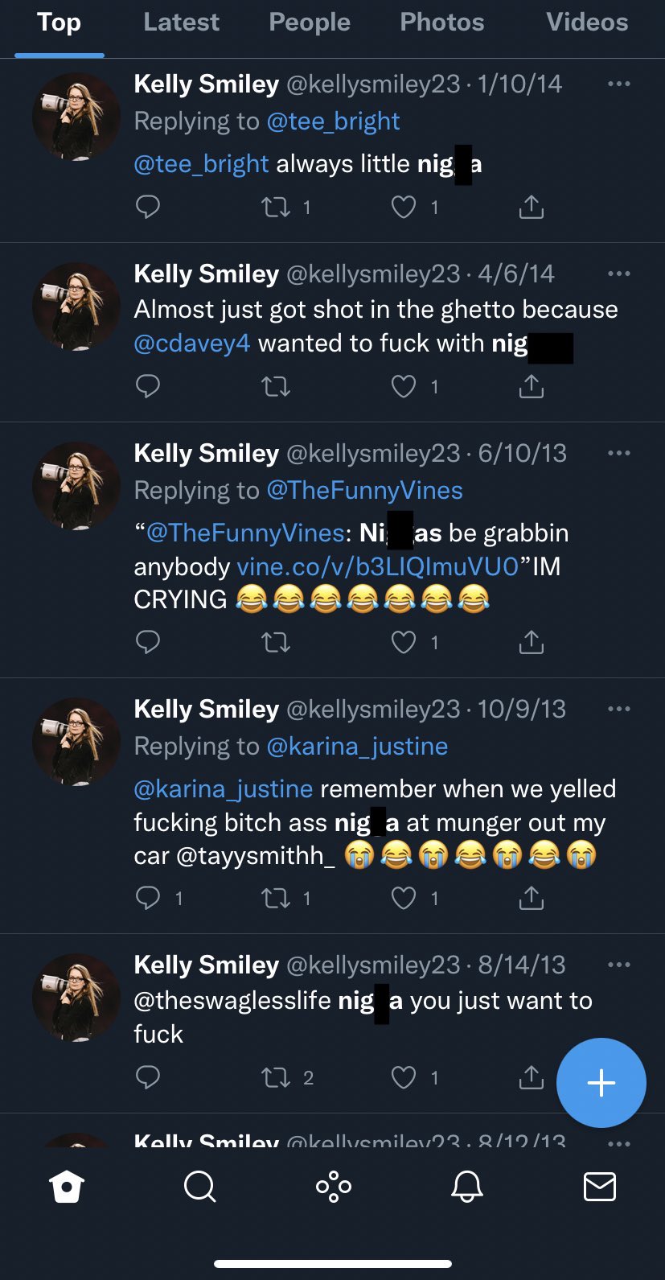Open more options on 10/9/13 tweet
The height and width of the screenshot is (1280, 665).
[x=618, y=709]
